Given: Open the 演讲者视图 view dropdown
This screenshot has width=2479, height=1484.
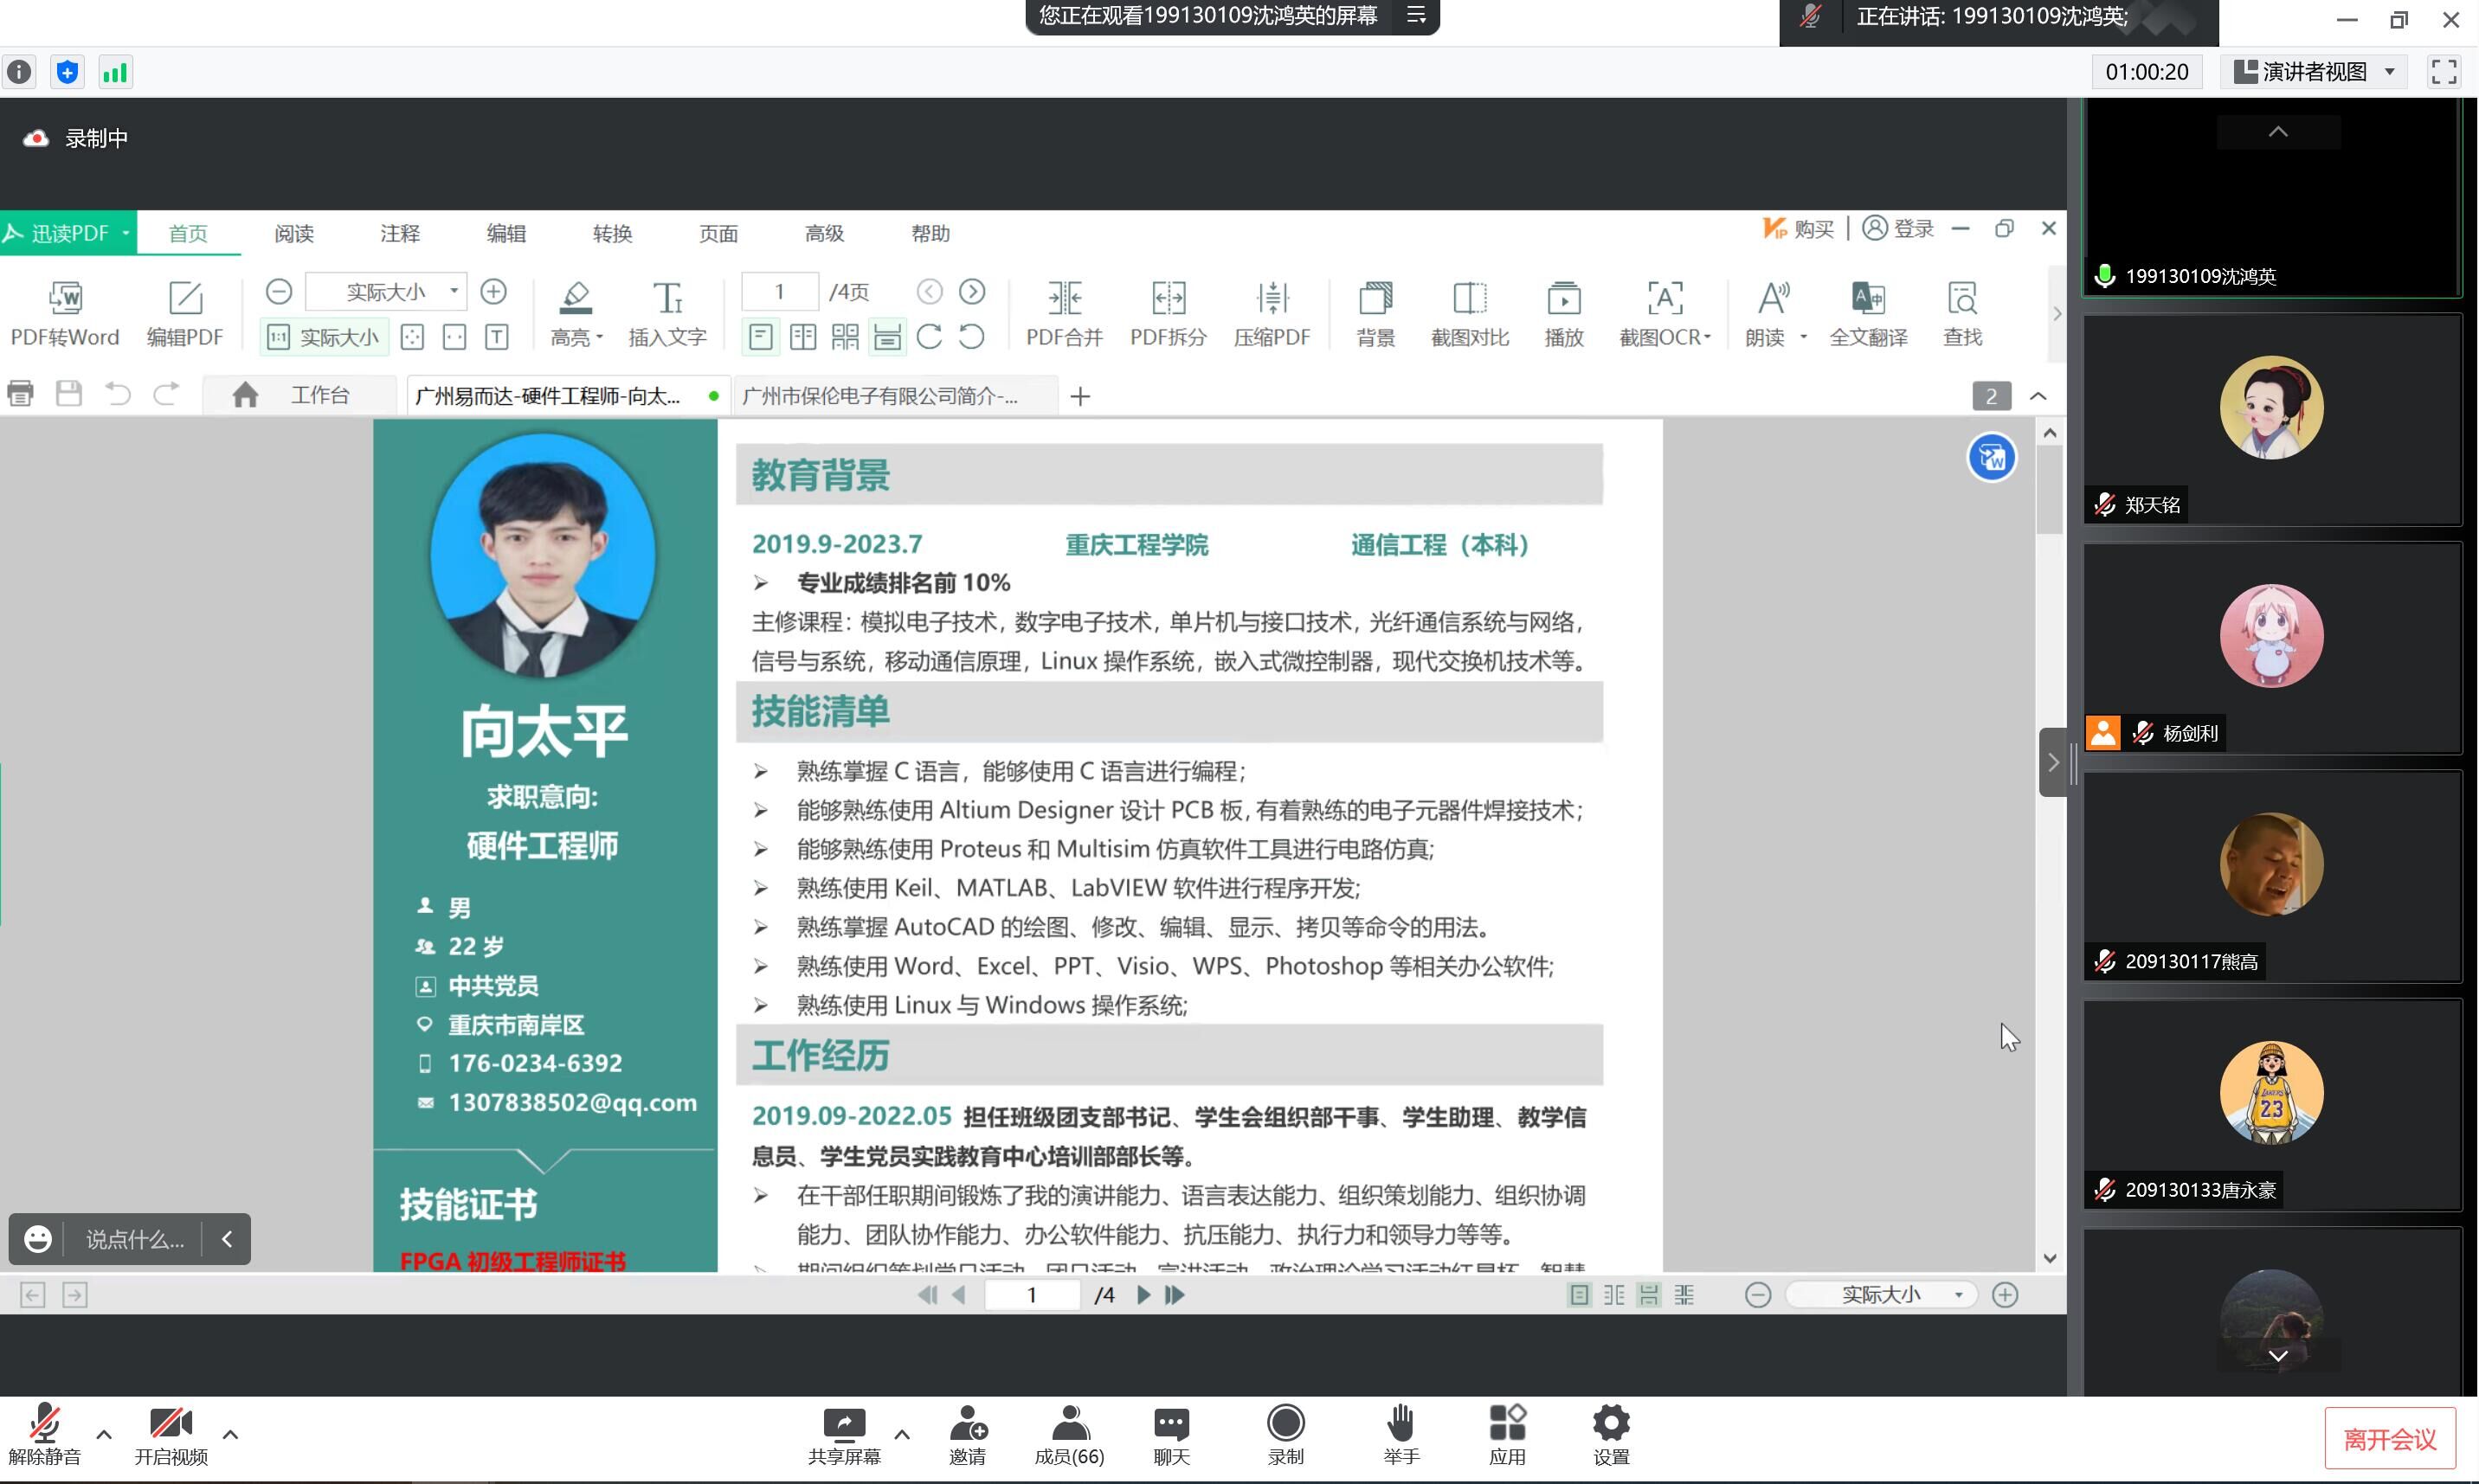Looking at the screenshot, I should 2314,72.
